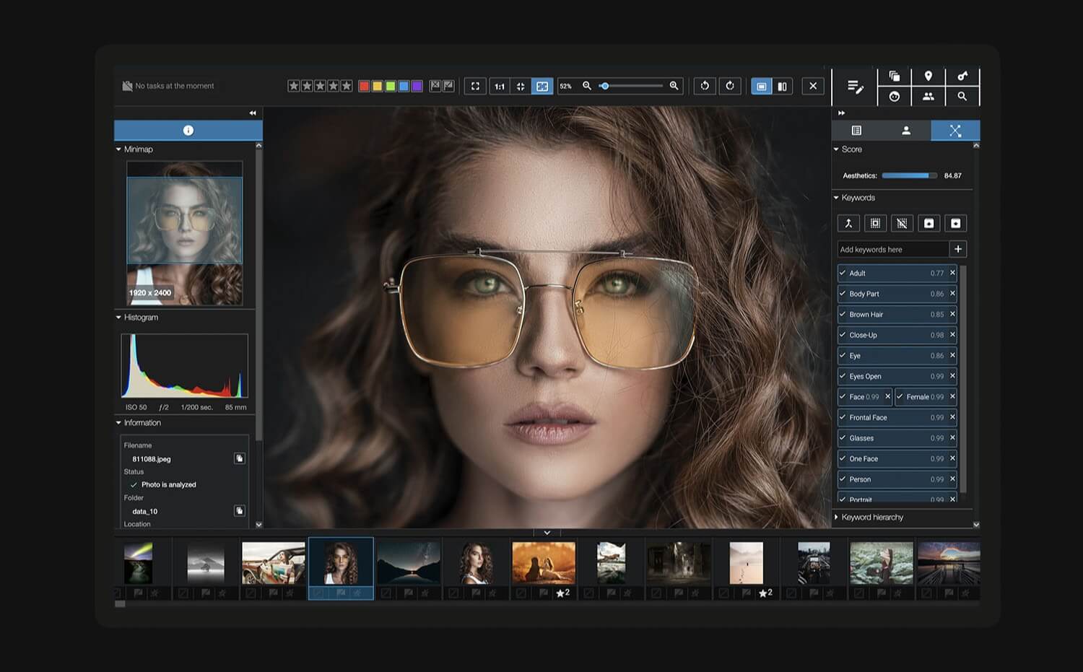Collapse the Information section
The height and width of the screenshot is (672, 1083).
pyautogui.click(x=118, y=423)
